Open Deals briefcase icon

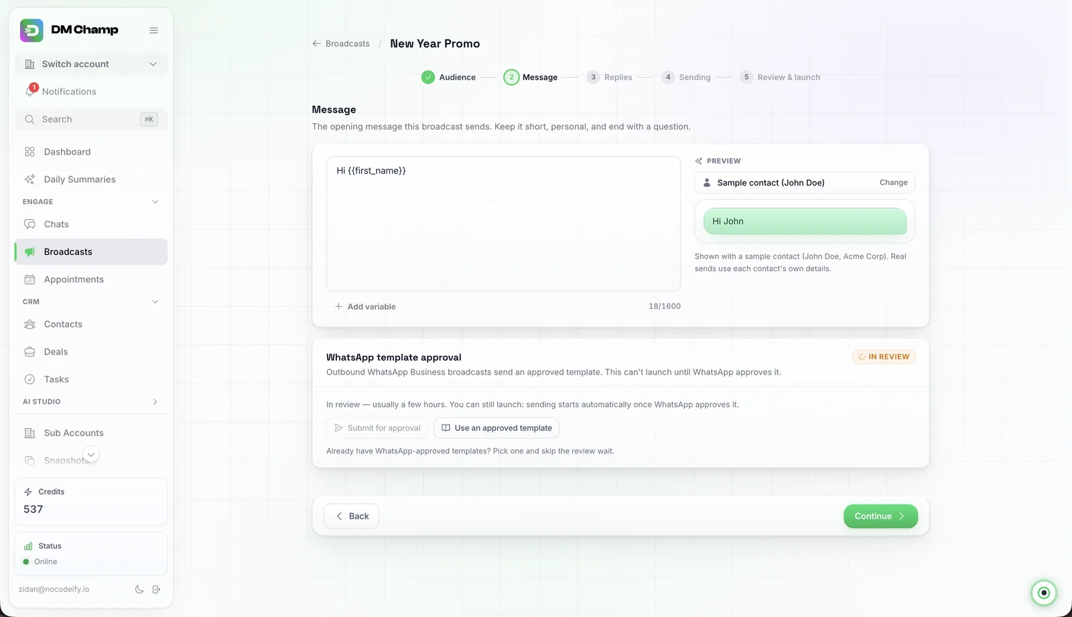pos(29,352)
